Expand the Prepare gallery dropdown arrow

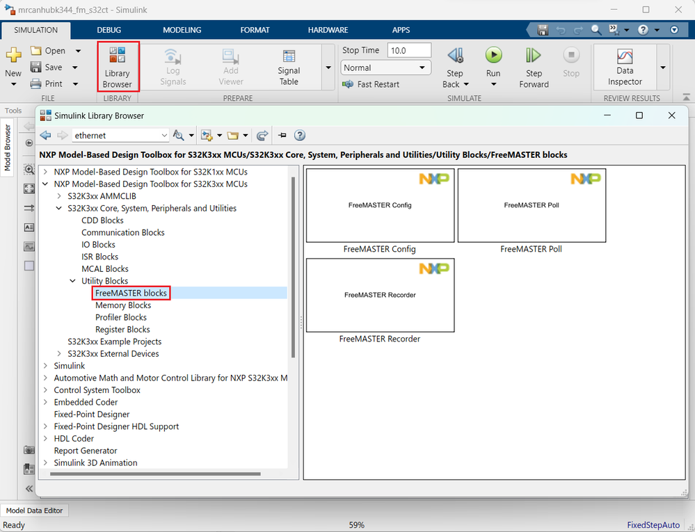click(x=328, y=67)
